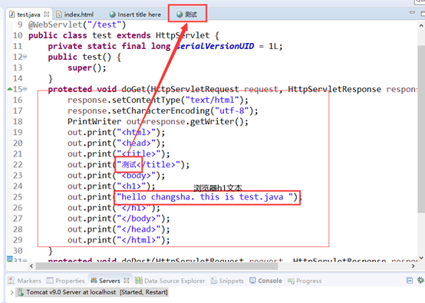Click the horizontal scrollbar thumb in the editor
Screen dimensions: 425x303
(x=157, y=266)
